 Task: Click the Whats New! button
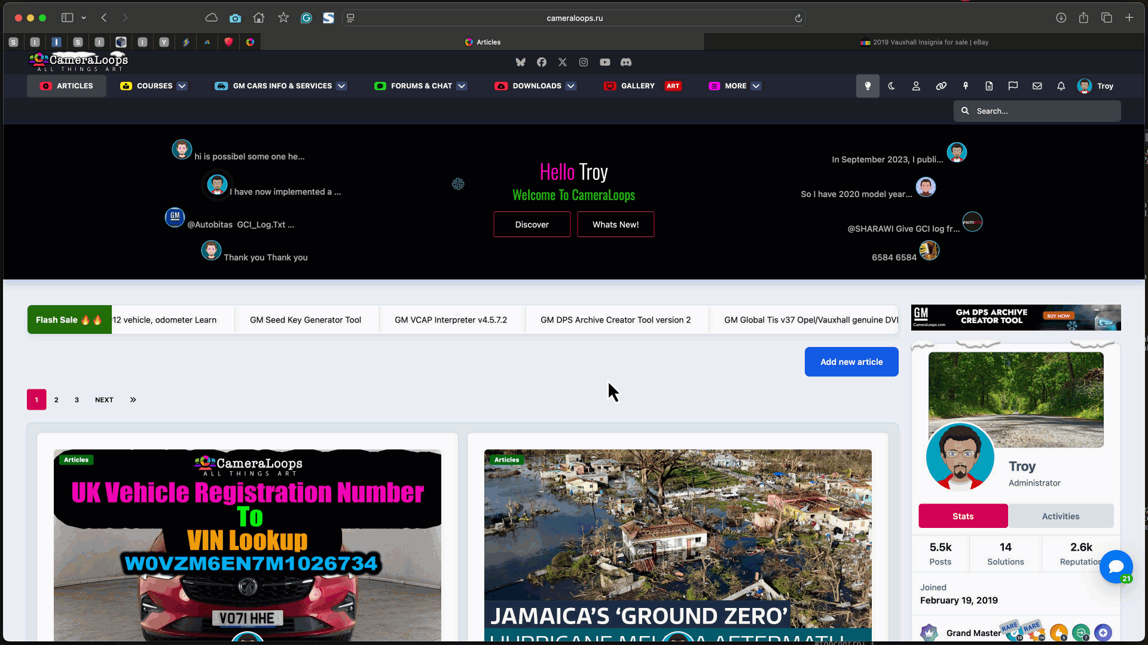click(x=616, y=225)
